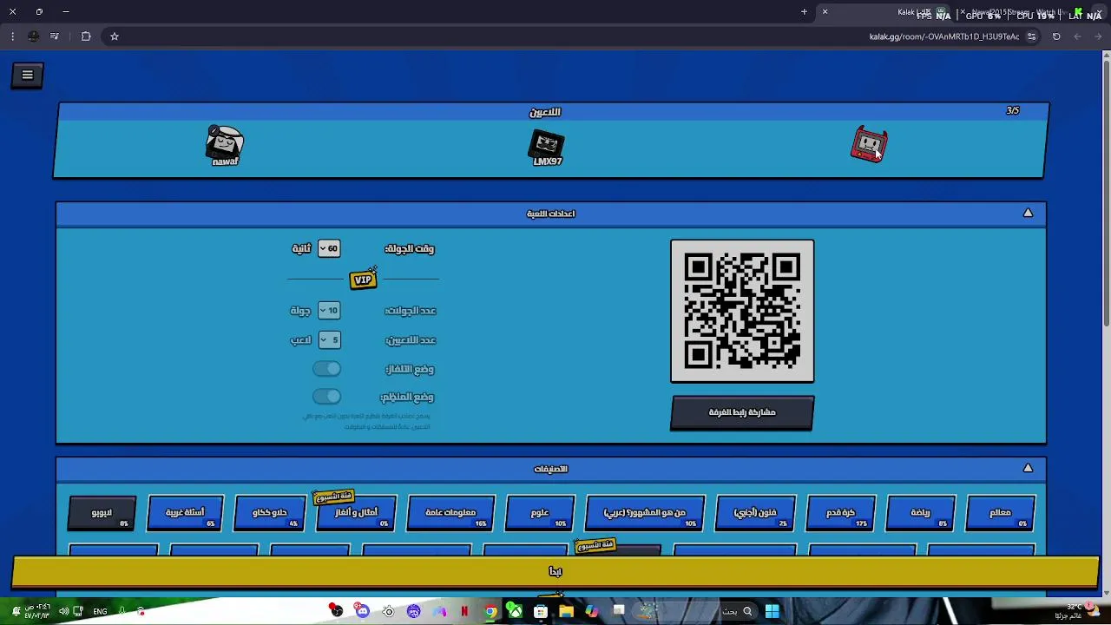Collapse the game settings panel arrow
The image size is (1111, 625).
coord(1028,213)
